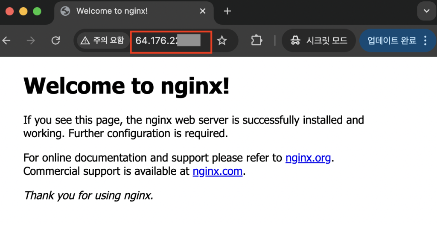Bookmark this page with the star icon
The width and height of the screenshot is (437, 225).
(222, 40)
